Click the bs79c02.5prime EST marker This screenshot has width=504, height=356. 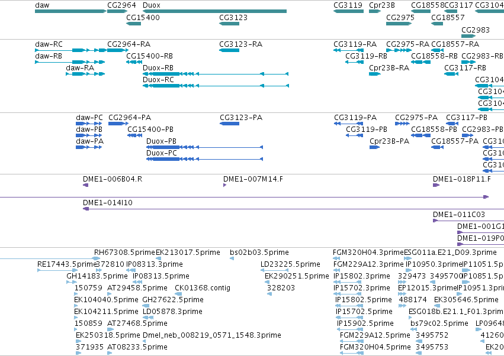pyautogui.click(x=413, y=329)
